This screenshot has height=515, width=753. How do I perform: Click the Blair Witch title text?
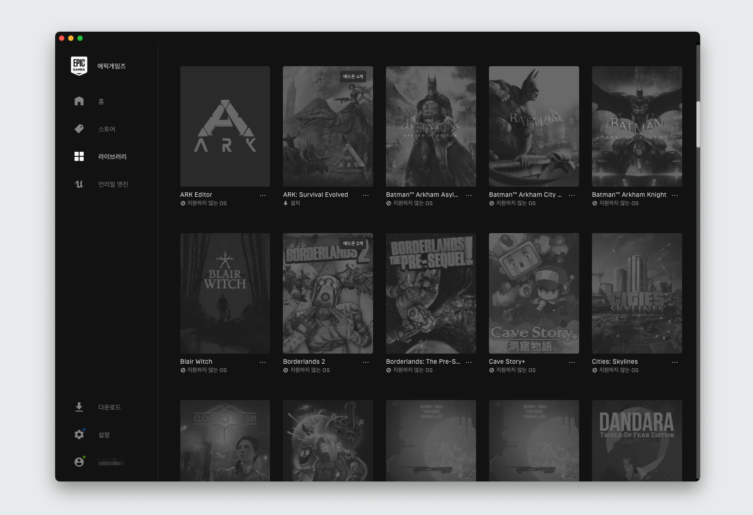[x=196, y=362]
